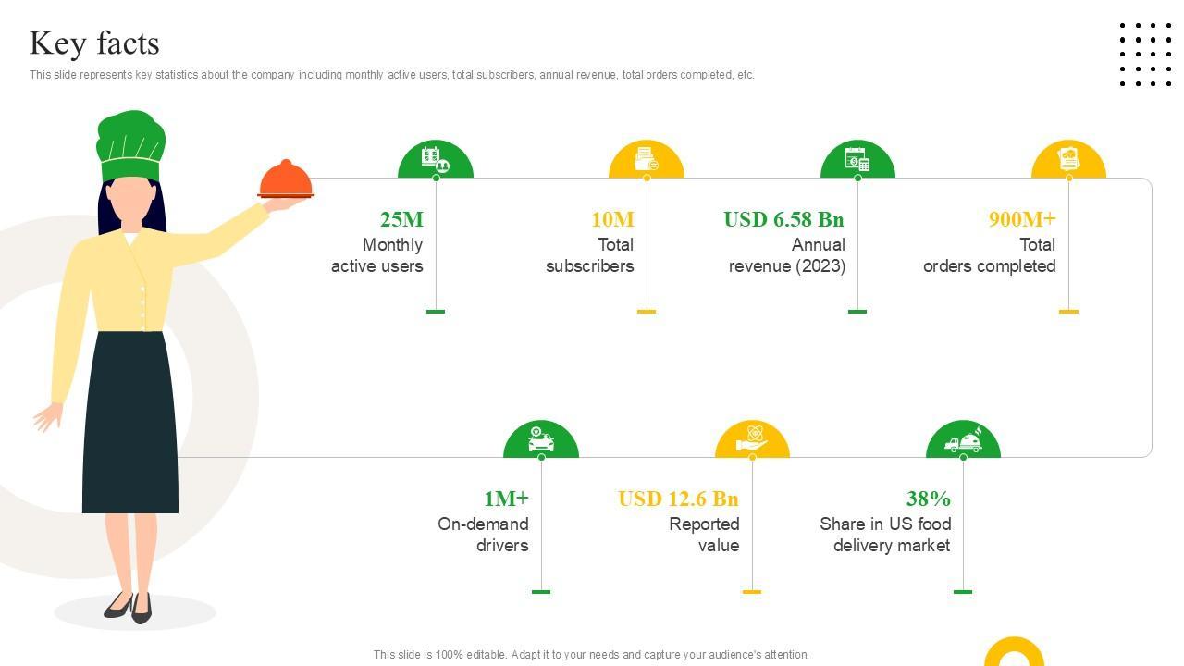The height and width of the screenshot is (666, 1184).
Task: Select the food delivery truck icon
Action: 963,440
